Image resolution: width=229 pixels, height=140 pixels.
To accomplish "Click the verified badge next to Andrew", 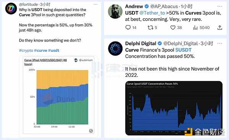I will click(x=147, y=6).
